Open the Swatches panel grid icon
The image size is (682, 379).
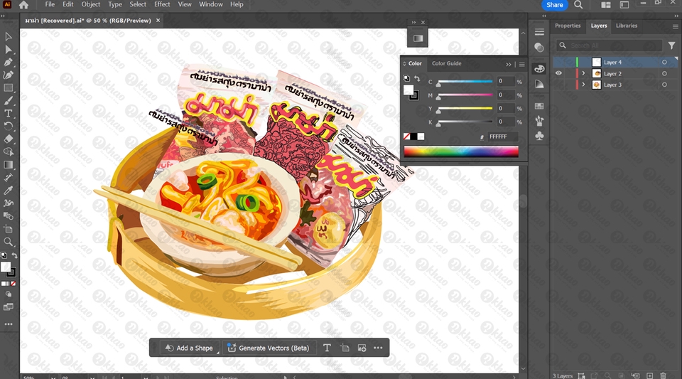(x=539, y=106)
